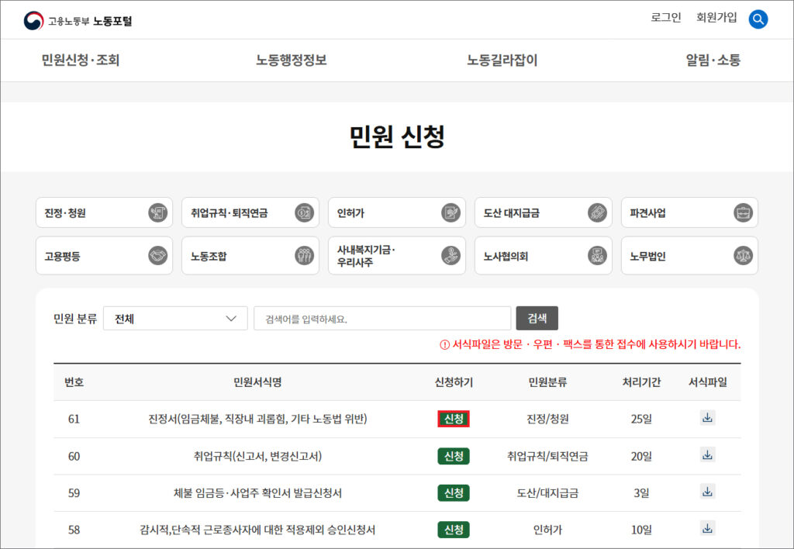The width and height of the screenshot is (794, 549).
Task: Download form file for row 61
Action: [x=707, y=418]
